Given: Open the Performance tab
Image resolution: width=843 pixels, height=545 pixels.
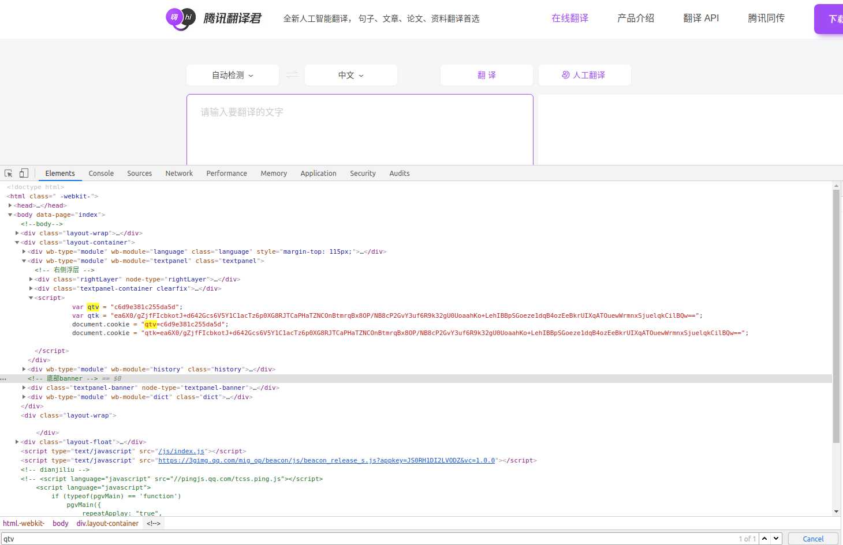Looking at the screenshot, I should pos(226,173).
